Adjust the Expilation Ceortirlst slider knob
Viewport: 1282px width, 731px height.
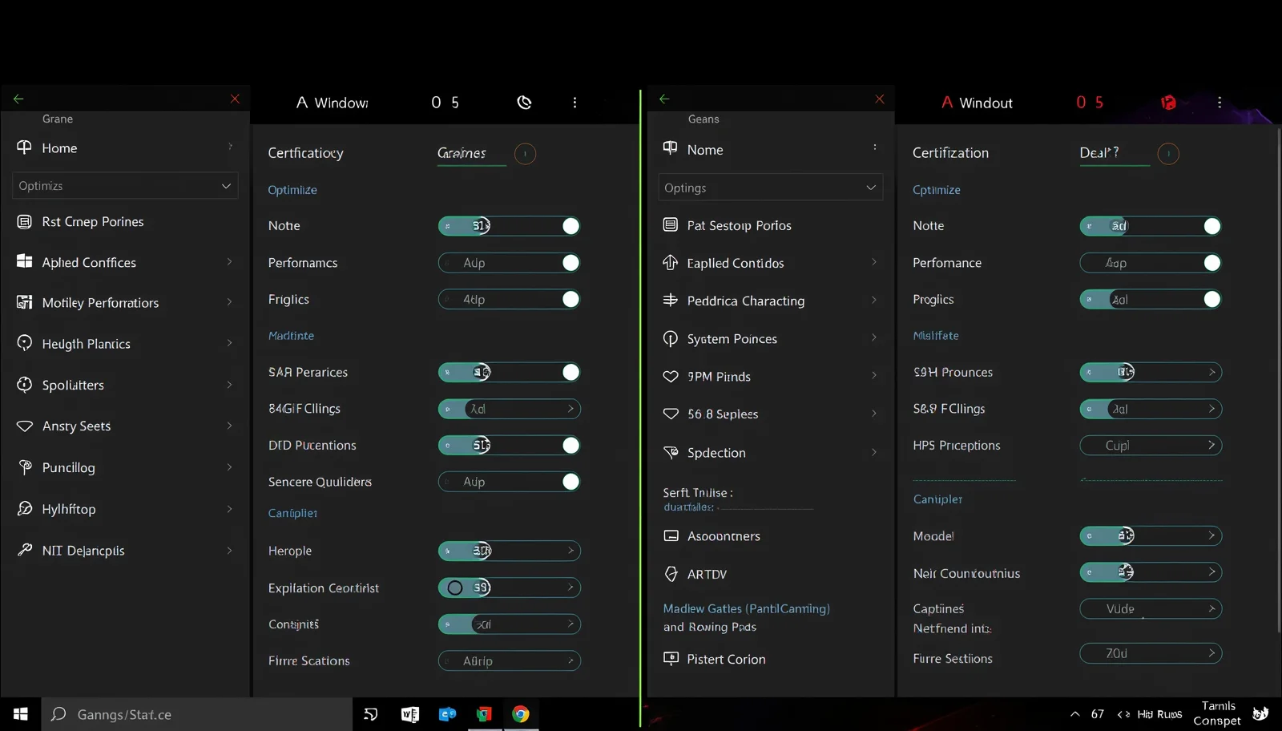point(455,588)
